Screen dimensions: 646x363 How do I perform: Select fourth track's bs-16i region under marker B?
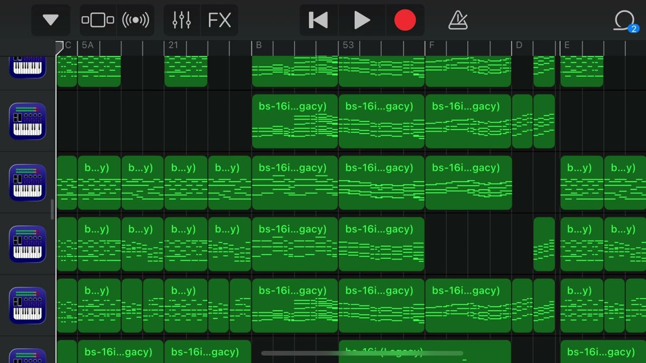click(x=295, y=244)
